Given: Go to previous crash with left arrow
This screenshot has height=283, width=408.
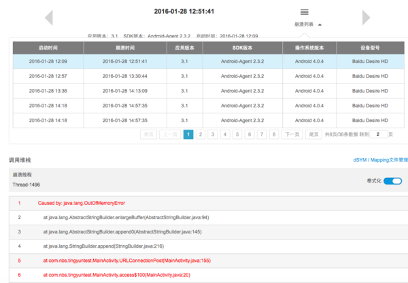Looking at the screenshot, I should tap(48, 17).
